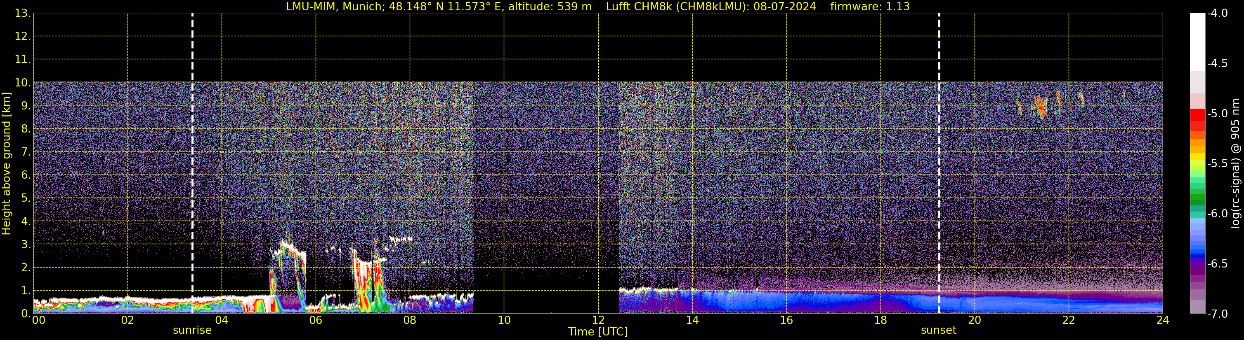
Task: Click the "log(rc-signal) @ 905 nm" colorbar label
Action: [x=1235, y=163]
